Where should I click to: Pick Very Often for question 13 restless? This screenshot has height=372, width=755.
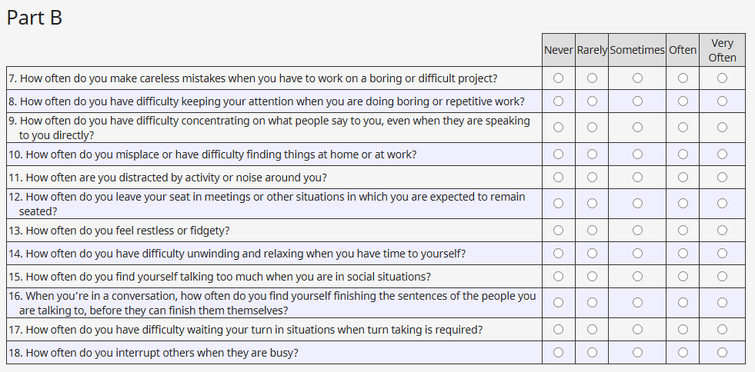tap(722, 230)
